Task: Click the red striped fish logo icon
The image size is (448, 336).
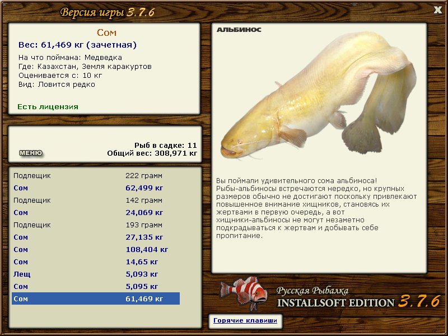Action: click(242, 292)
